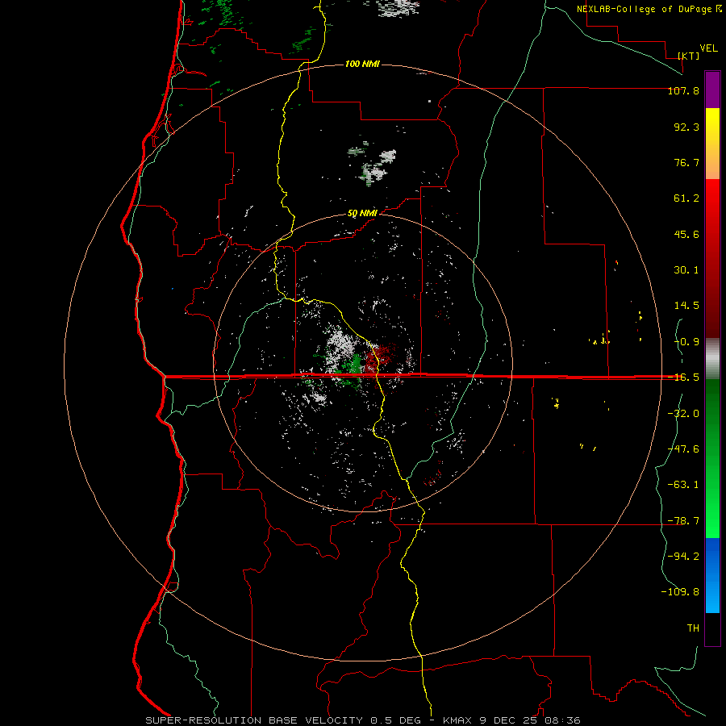This screenshot has width=726, height=726.
Task: Click the VEL legend title
Action: [x=708, y=48]
